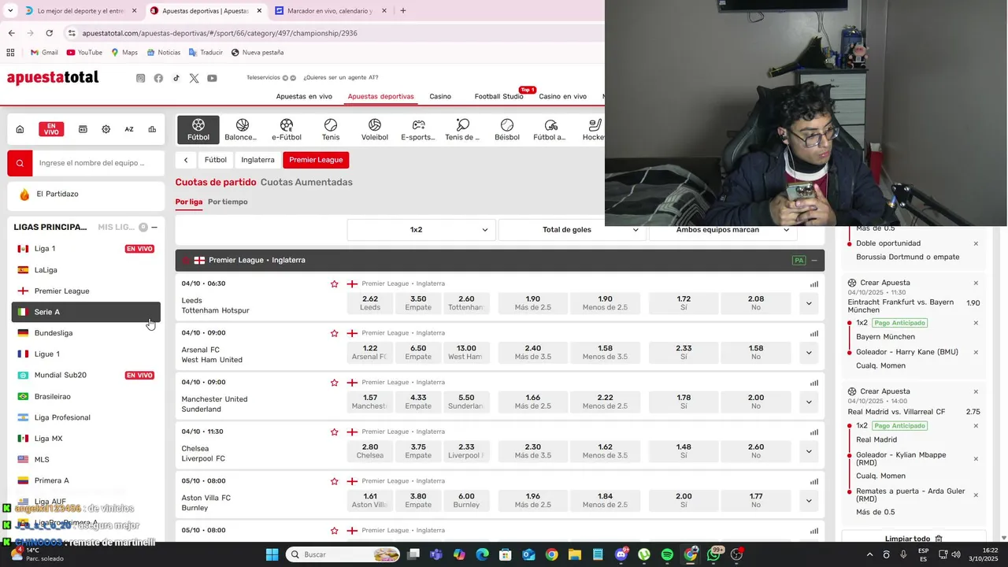
Task: Expand more markets for Leeds vs Tottenham
Action: 809,303
